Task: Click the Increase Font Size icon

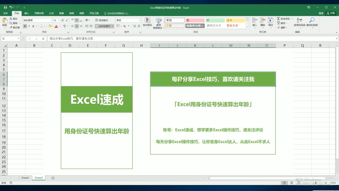Action: (63, 20)
